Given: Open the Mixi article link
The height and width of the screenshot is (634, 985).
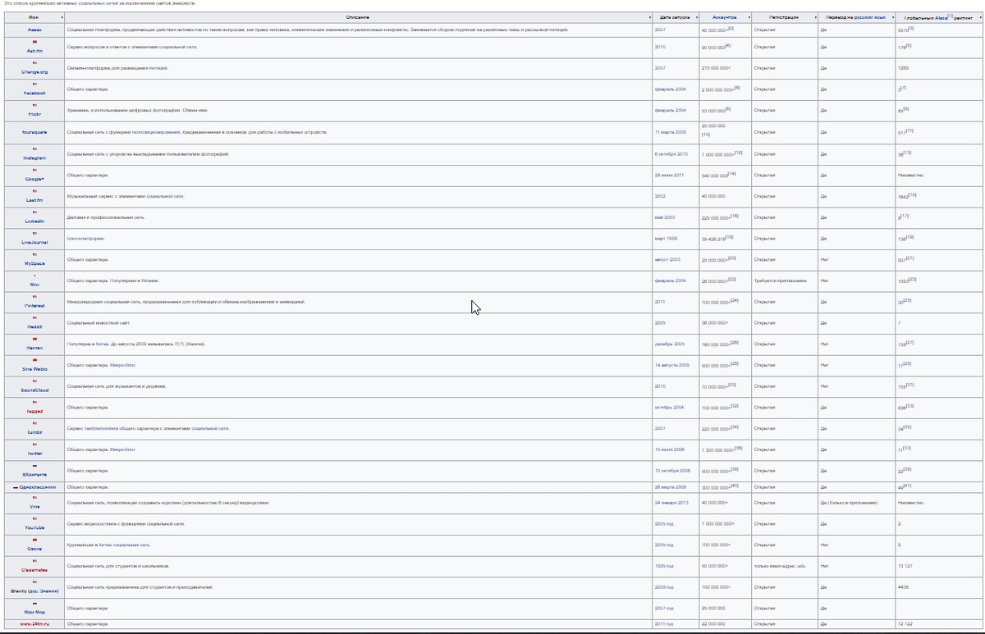Looking at the screenshot, I should click(34, 285).
